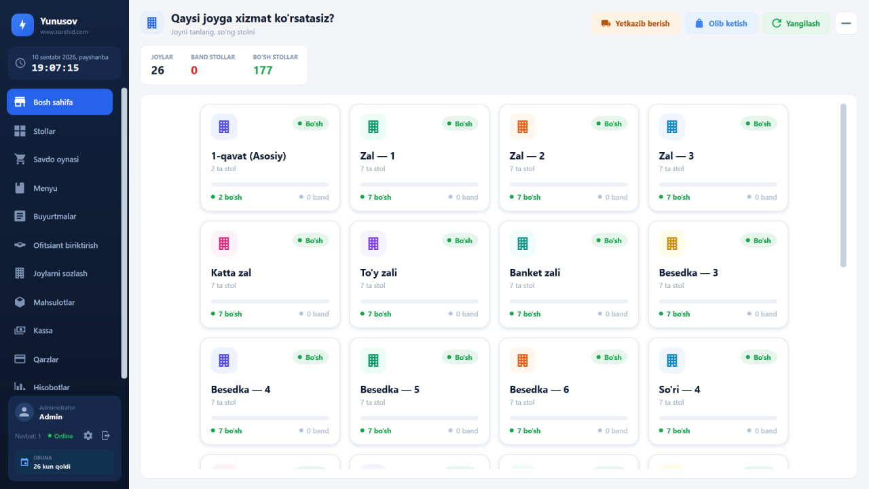Click the orange building icon on Besedka — 6
This screenshot has width=869, height=489.
[523, 360]
